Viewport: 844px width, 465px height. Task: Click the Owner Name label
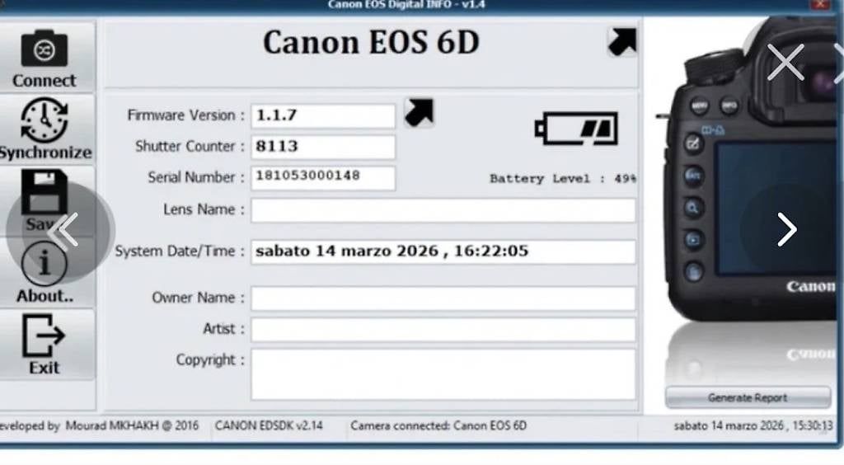198,298
